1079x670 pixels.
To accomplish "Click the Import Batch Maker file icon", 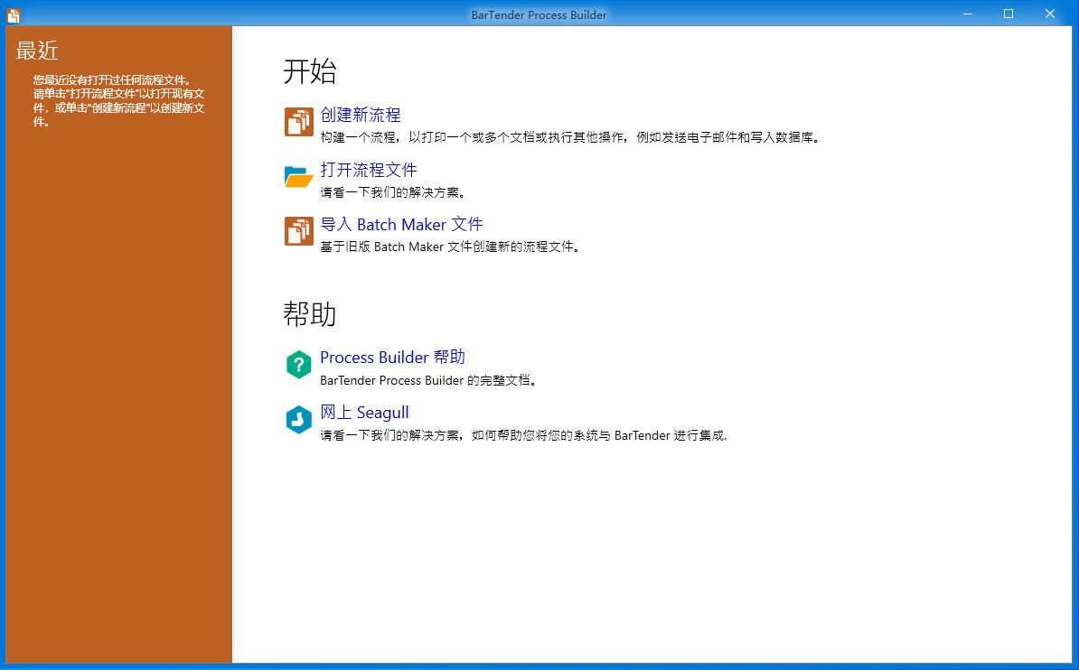I will [298, 231].
